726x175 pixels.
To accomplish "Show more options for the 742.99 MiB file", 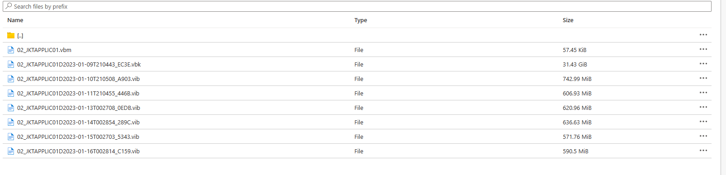I will point(703,78).
